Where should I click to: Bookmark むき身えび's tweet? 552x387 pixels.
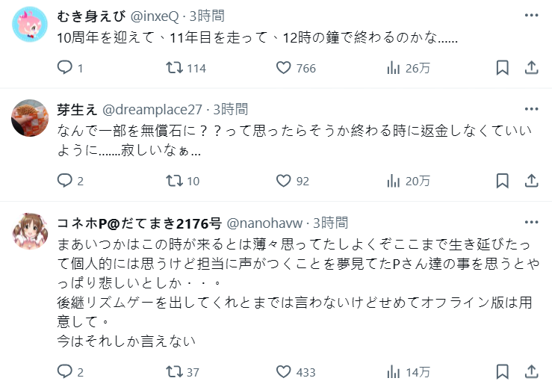click(503, 68)
